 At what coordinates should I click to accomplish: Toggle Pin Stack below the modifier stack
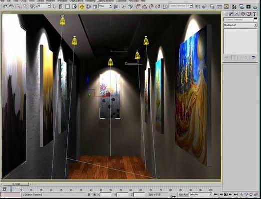pos(226,58)
